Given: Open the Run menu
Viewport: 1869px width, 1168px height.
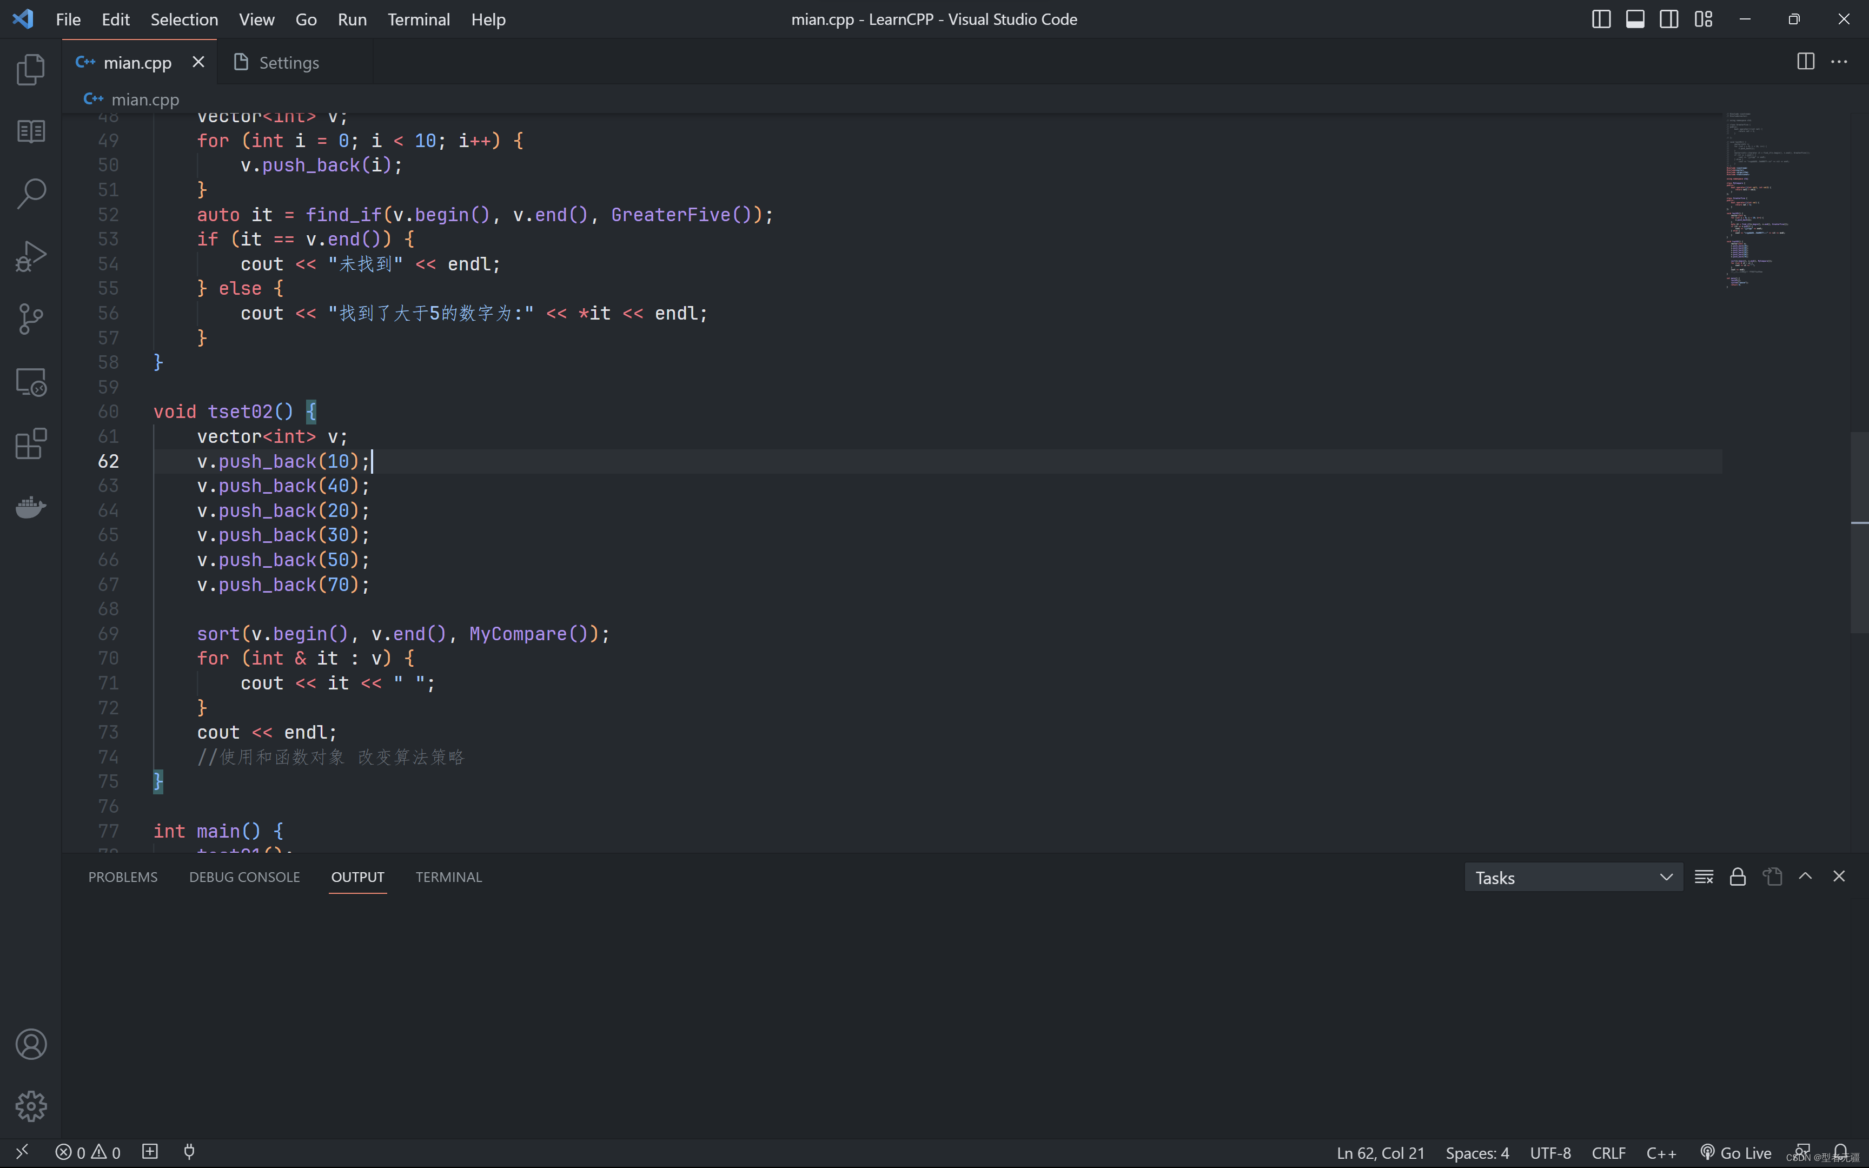Looking at the screenshot, I should coord(352,19).
